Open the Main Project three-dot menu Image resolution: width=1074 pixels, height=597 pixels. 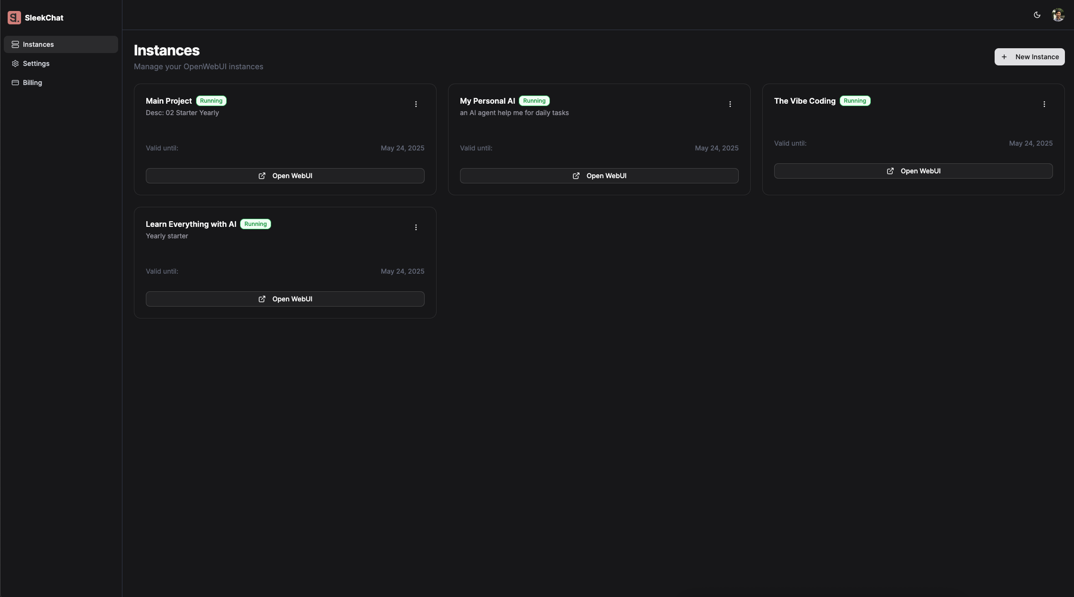416,104
